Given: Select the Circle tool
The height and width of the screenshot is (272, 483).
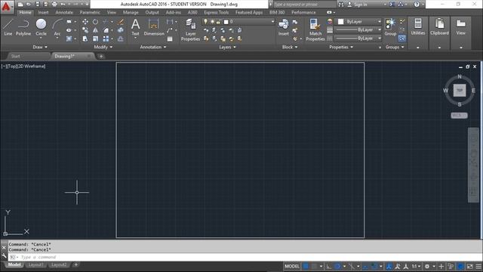Looking at the screenshot, I should 41,27.
